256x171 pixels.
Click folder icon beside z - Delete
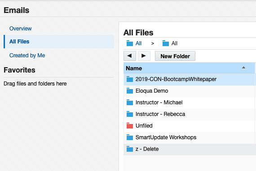coord(130,149)
